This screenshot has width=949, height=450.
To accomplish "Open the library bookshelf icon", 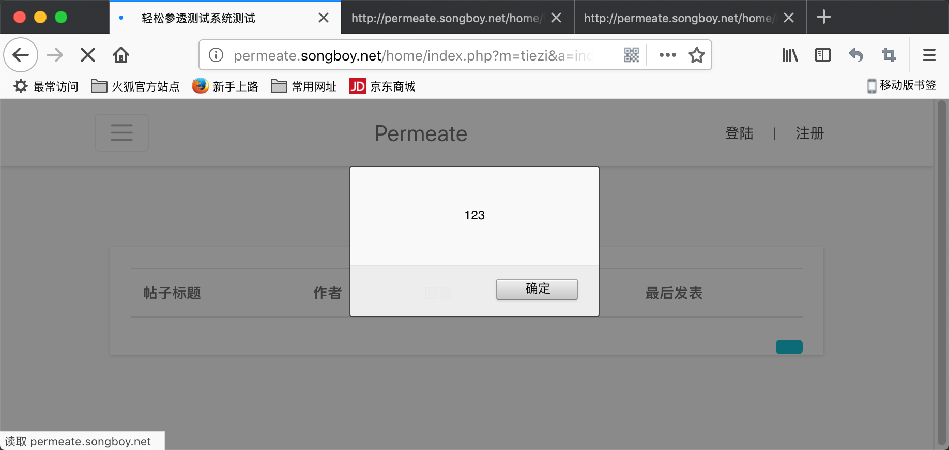I will (790, 55).
